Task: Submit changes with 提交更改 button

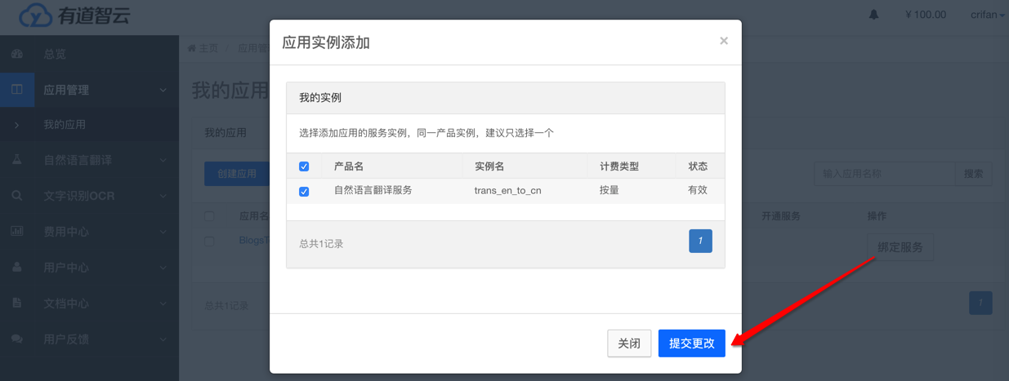Action: click(691, 343)
